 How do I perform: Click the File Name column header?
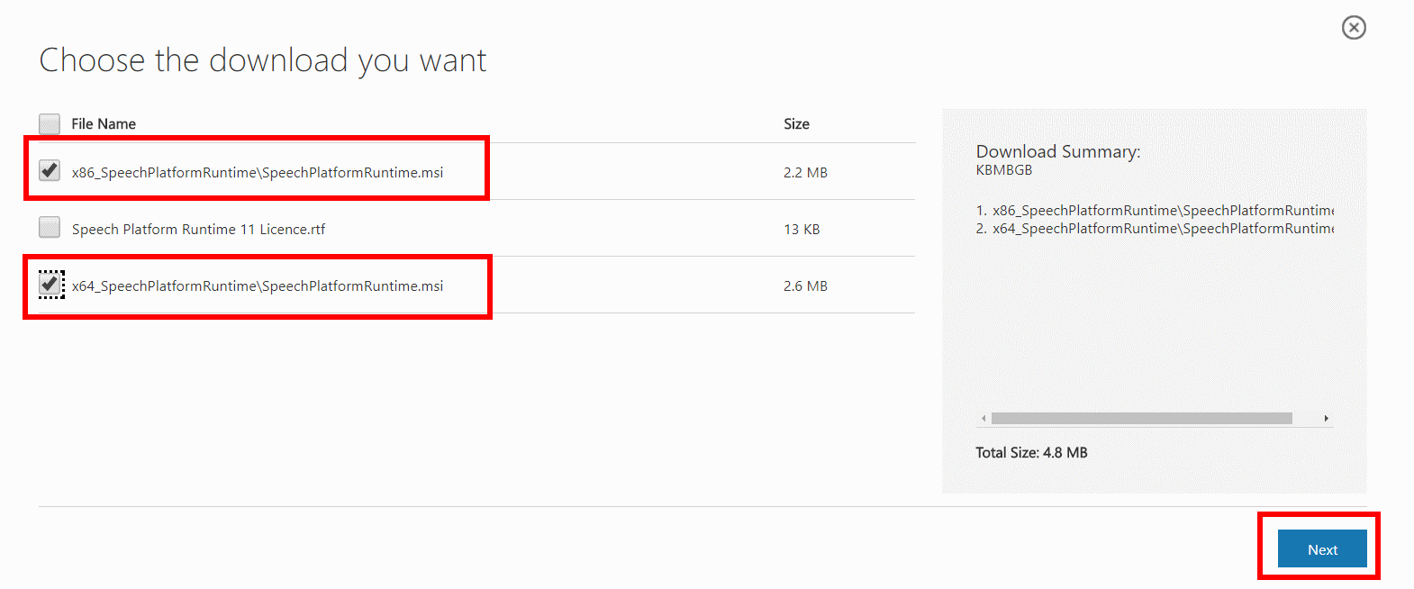(104, 123)
